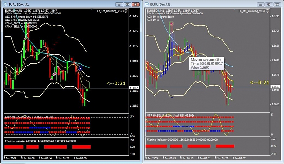Restore the right EURUSDm,M1 chart window
This screenshot has height=164, width=284.
pyautogui.click(x=269, y=5)
